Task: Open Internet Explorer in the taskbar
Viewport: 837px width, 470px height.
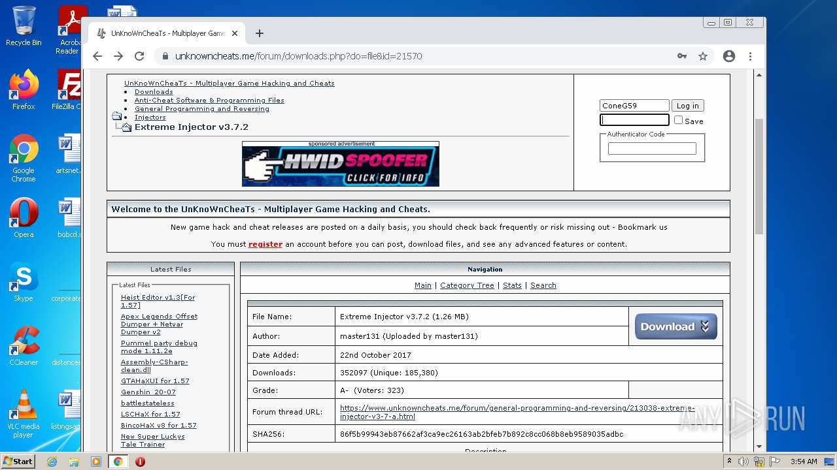Action: point(52,462)
